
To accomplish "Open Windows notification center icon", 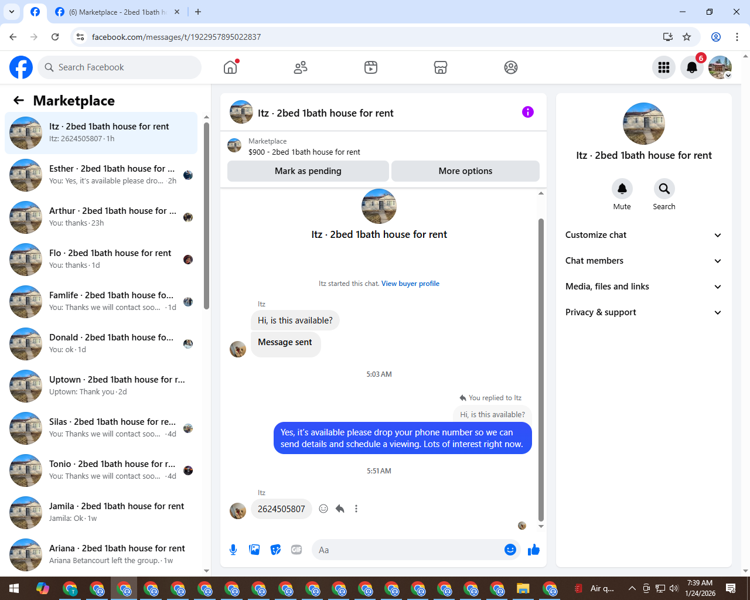I will pos(731,588).
